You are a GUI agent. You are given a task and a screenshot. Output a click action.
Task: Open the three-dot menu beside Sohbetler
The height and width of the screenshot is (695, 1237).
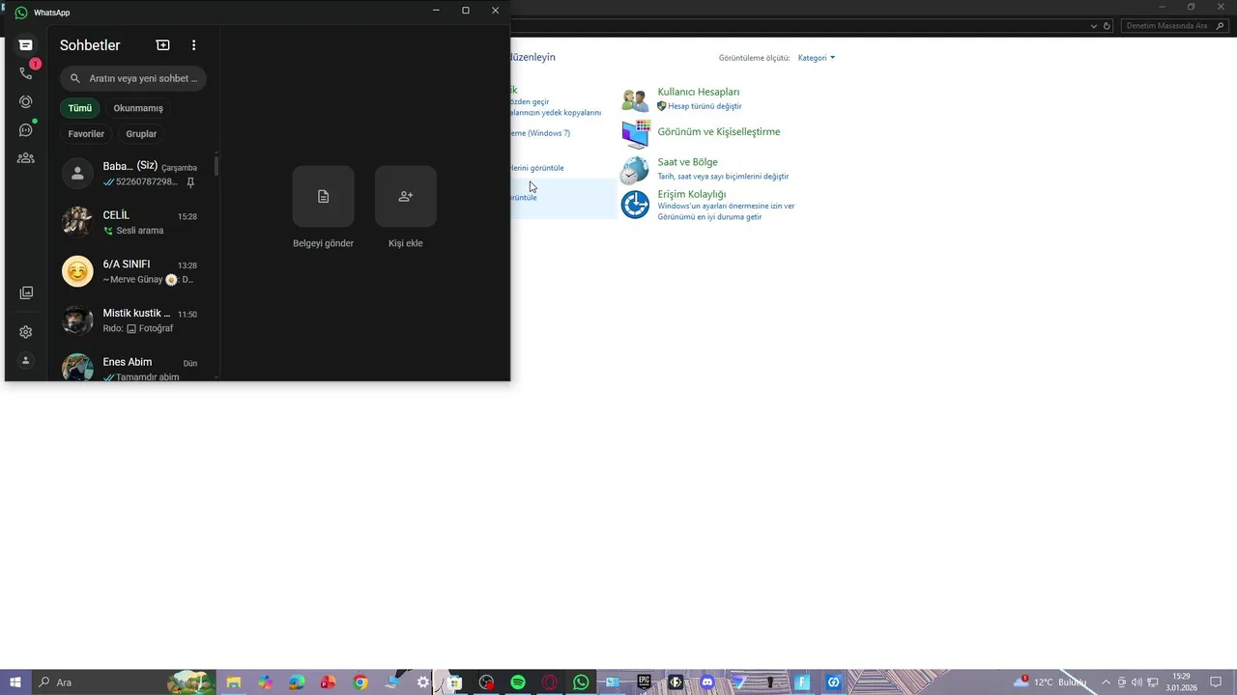point(193,45)
